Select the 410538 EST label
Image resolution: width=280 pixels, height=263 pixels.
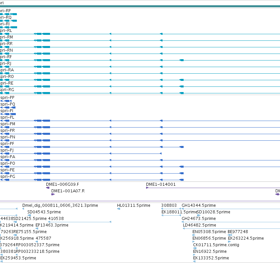tap(56, 219)
